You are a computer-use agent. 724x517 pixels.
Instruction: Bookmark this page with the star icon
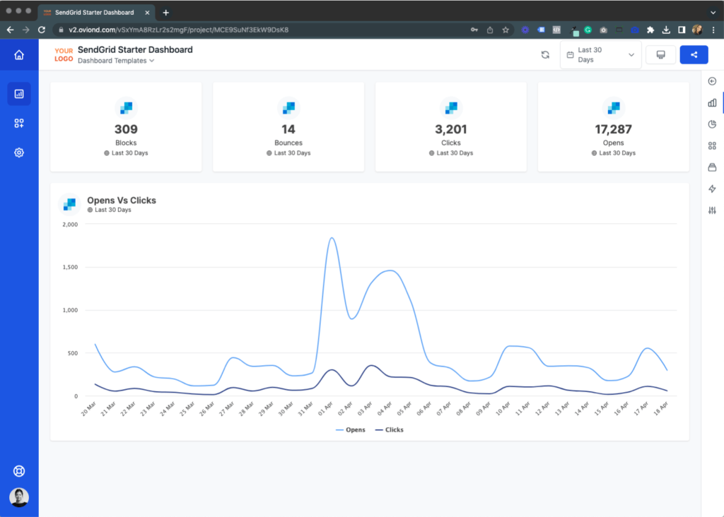[x=506, y=30]
